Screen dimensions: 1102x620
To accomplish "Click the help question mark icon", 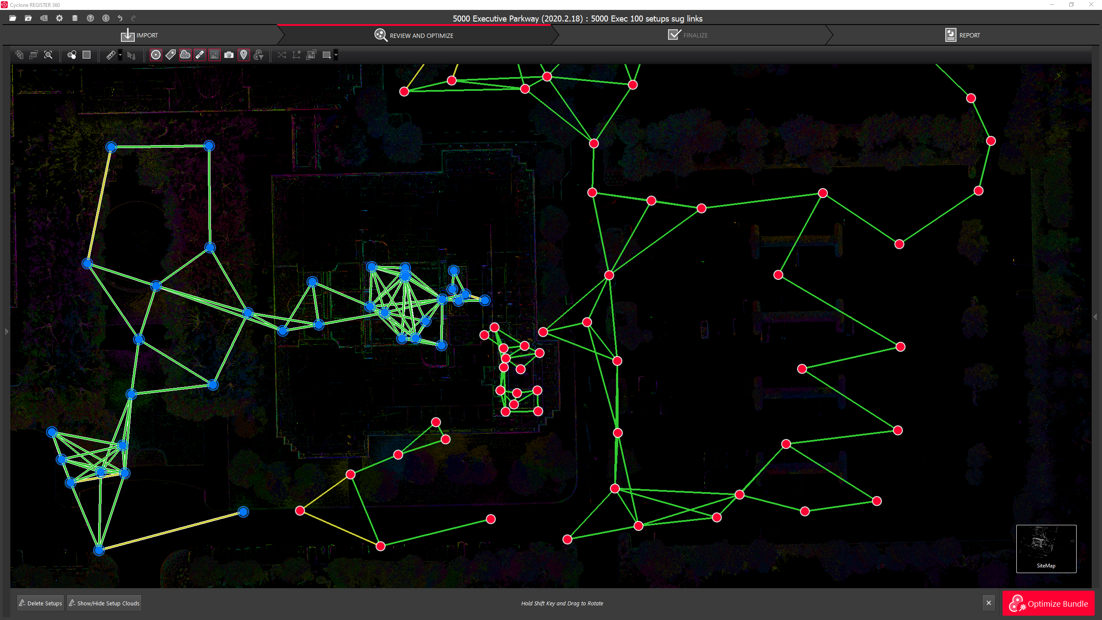I will (x=90, y=18).
